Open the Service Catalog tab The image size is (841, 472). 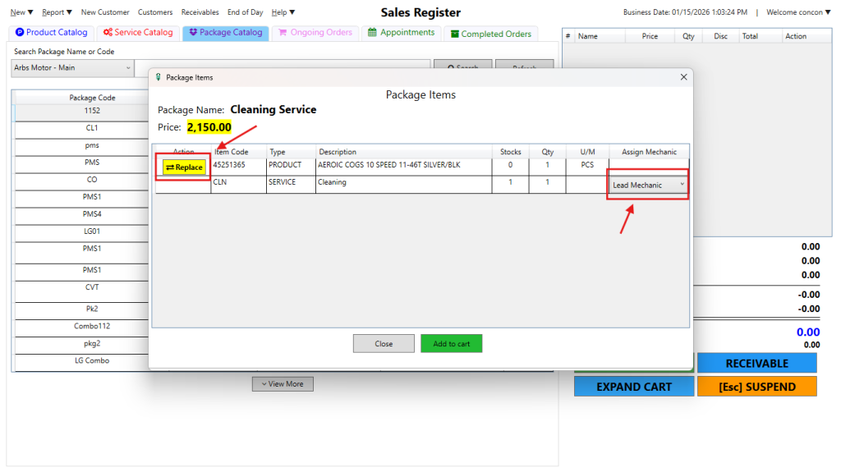tap(138, 33)
